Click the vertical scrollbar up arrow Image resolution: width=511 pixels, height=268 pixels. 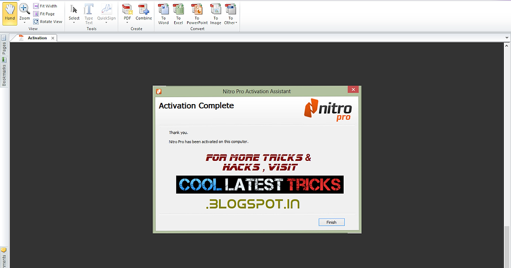click(x=507, y=46)
